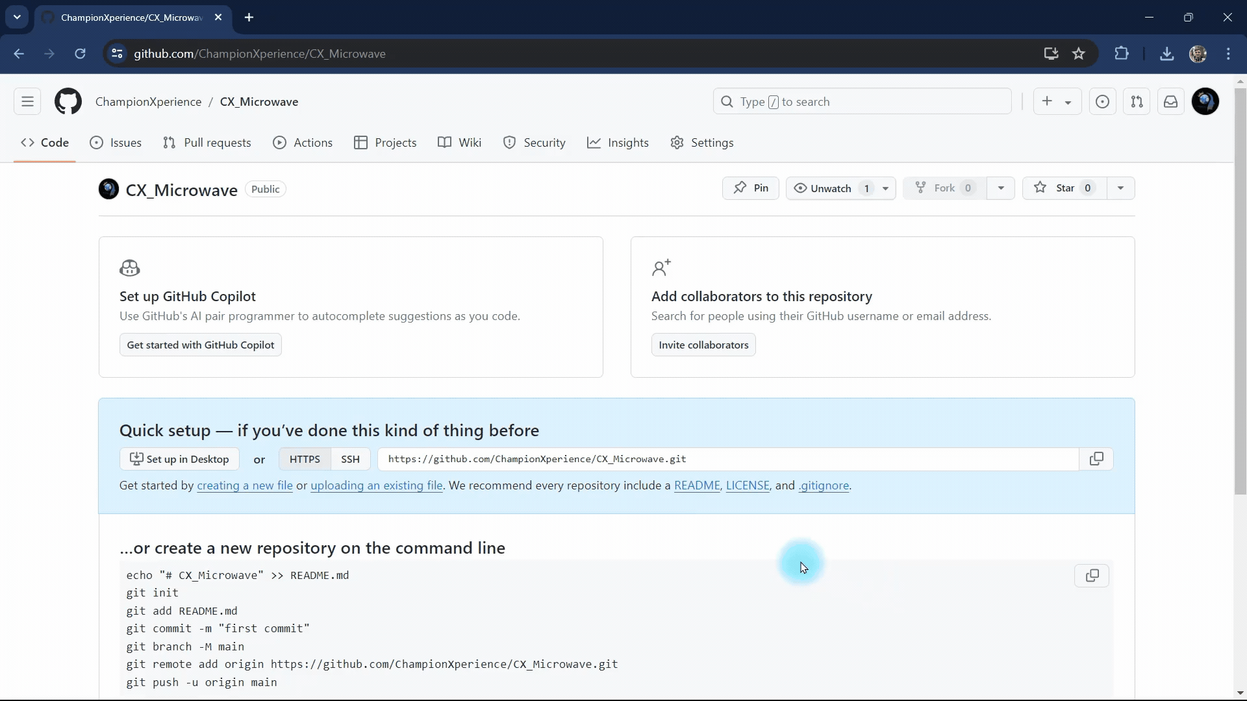
Task: Switch to the Code tab
Action: (45, 143)
